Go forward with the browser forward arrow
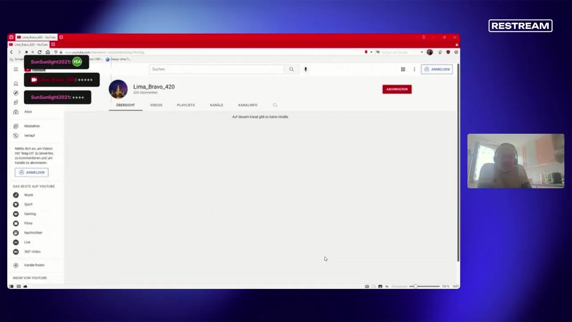 click(19, 52)
